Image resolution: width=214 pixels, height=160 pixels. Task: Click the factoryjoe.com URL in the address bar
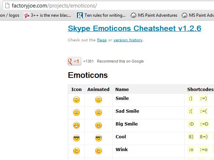click(x=54, y=6)
